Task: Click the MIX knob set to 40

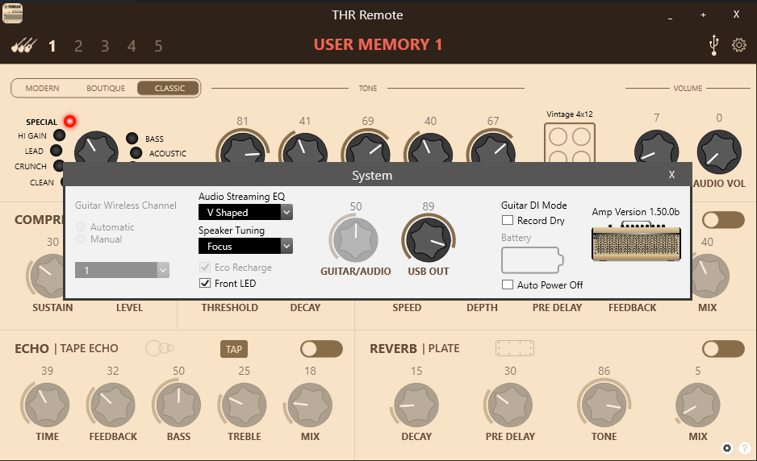Action: 709,276
